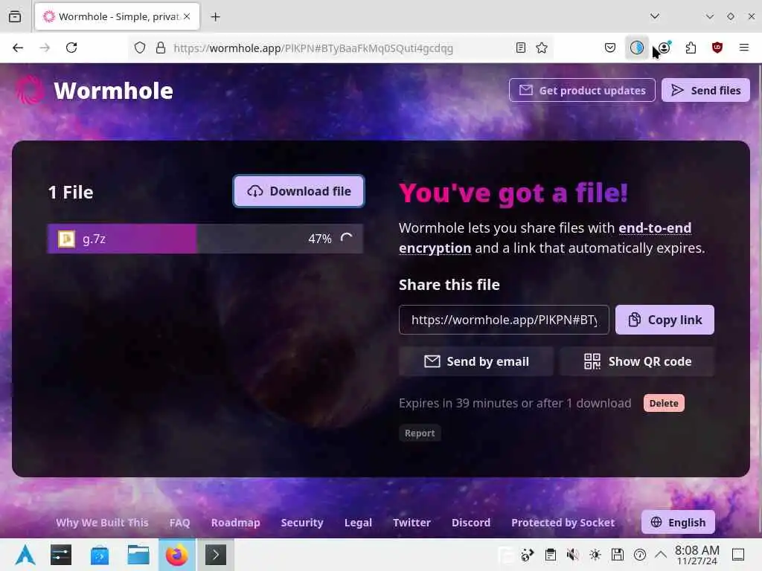Screen dimensions: 762x571
Task: Toggle reader view icon
Action: pos(520,48)
